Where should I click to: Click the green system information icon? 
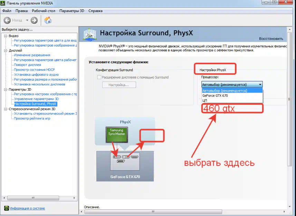coord(7,208)
